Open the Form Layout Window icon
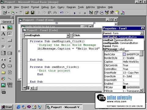Screen dimensions: 147x110 coord(101,13)
